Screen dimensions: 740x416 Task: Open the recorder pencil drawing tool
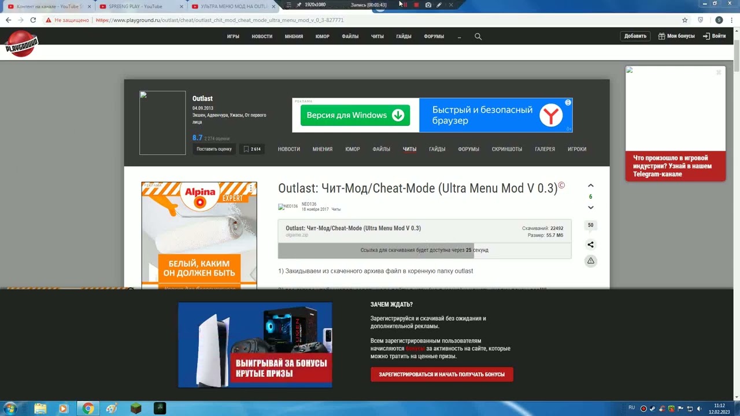439,5
